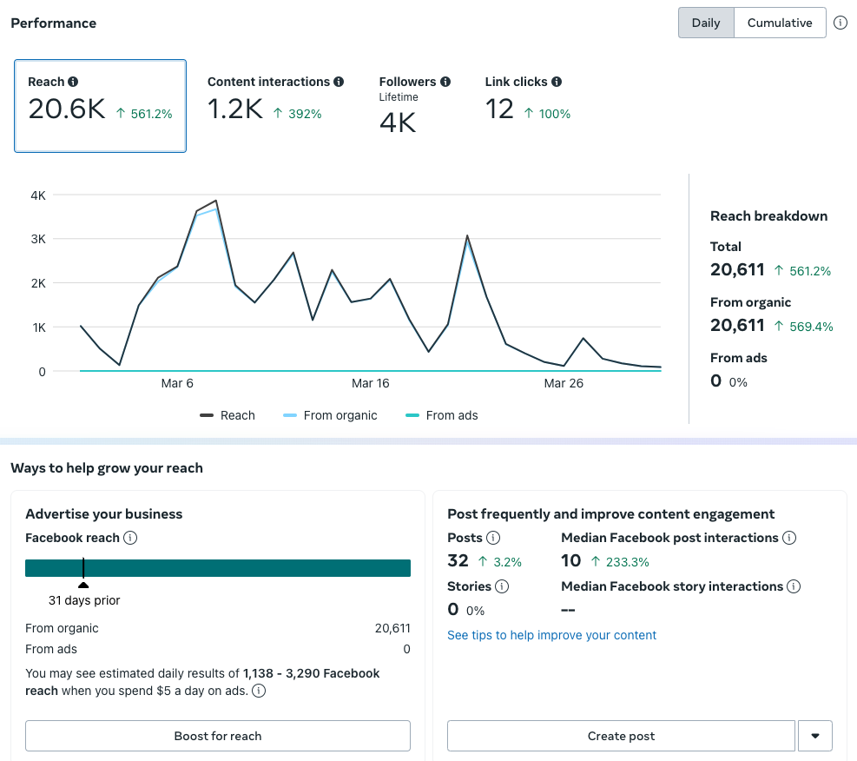Screen dimensions: 857x761
Task: Click info icon after estimated daily results text
Action: point(259,691)
